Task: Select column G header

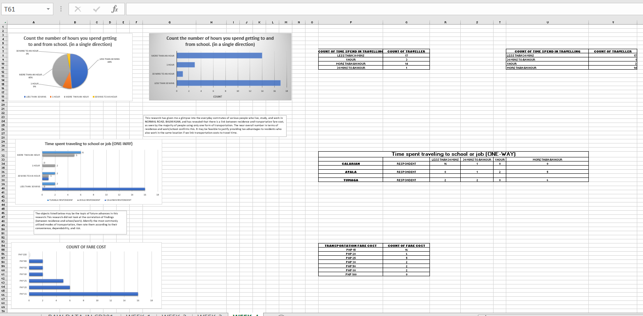Action: coord(169,22)
